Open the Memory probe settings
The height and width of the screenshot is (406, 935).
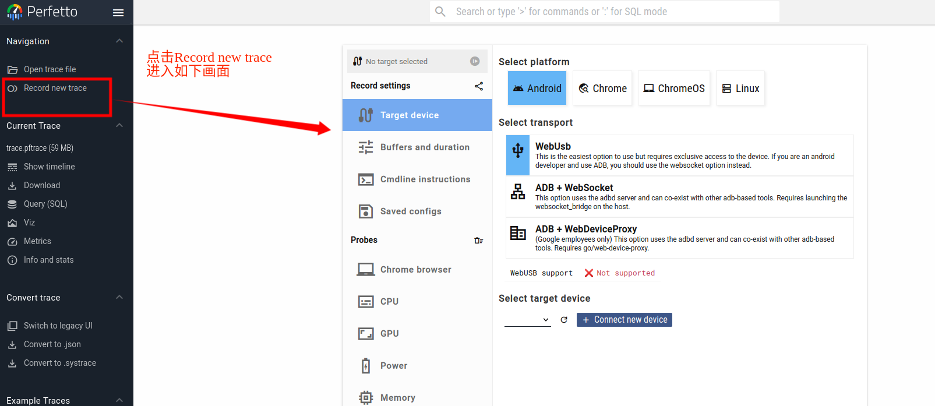click(x=417, y=398)
